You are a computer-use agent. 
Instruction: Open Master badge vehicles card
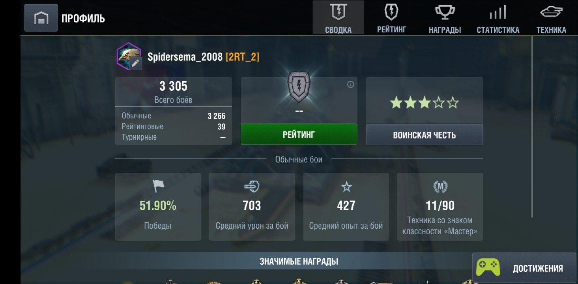[440, 207]
